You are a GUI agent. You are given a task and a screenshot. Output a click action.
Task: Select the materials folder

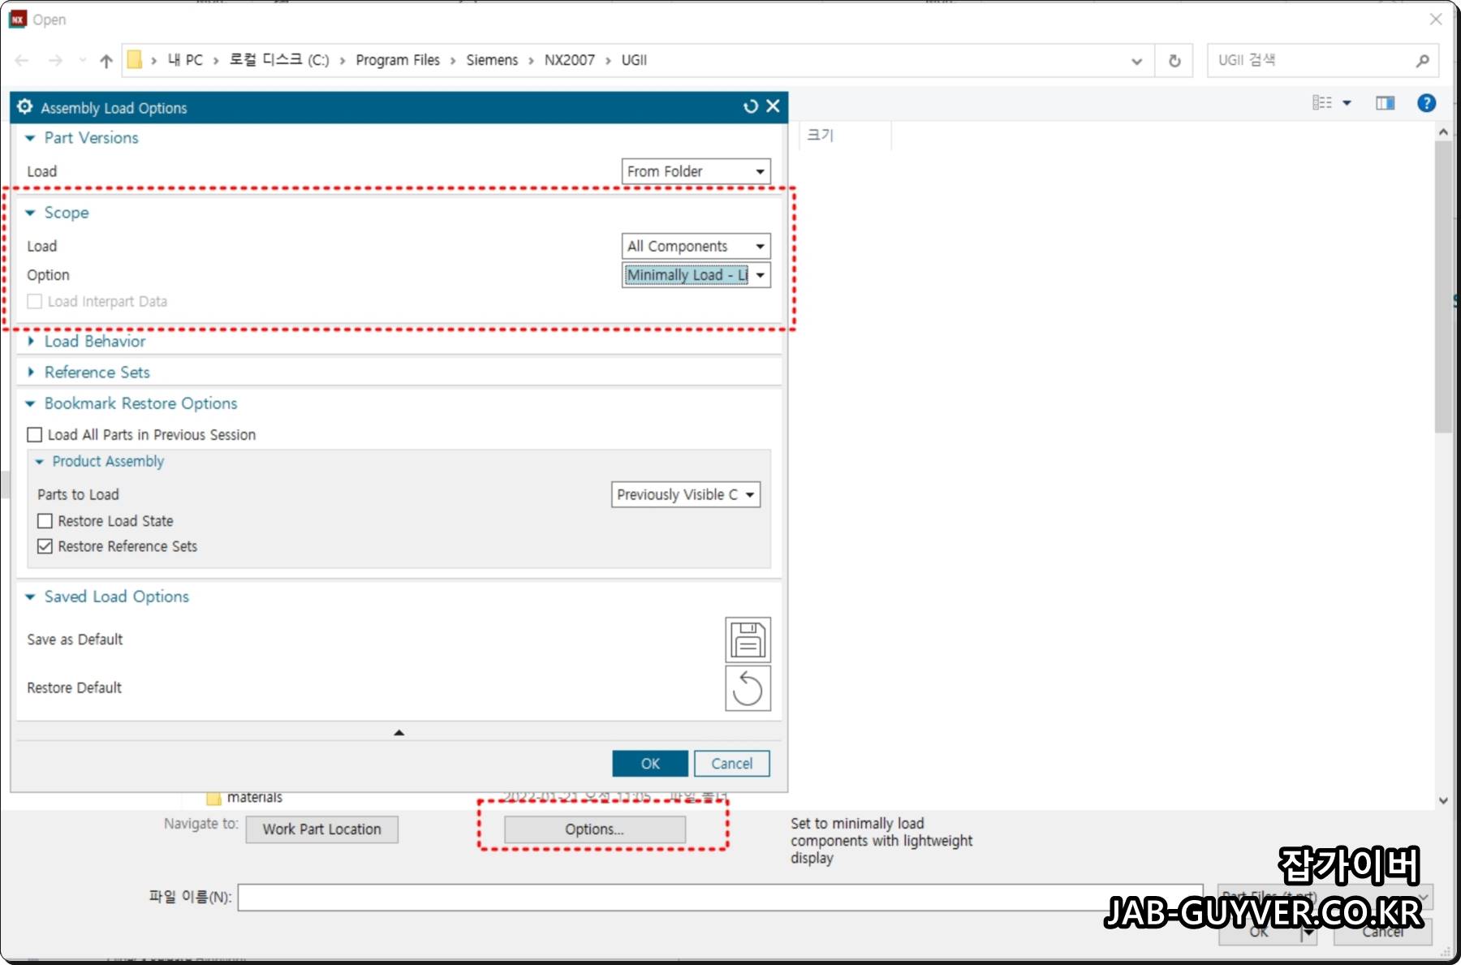click(x=254, y=798)
